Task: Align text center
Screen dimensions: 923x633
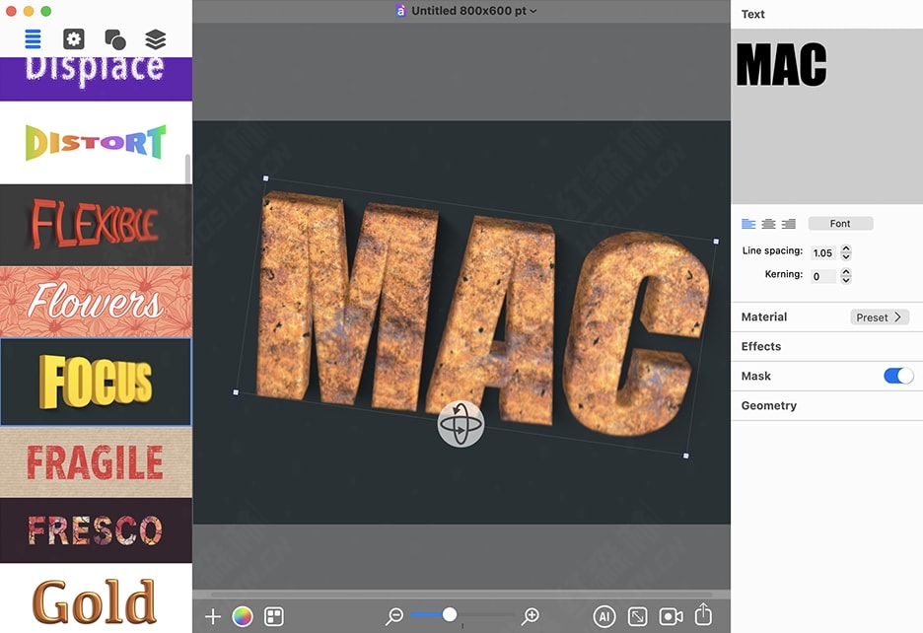Action: coord(768,224)
